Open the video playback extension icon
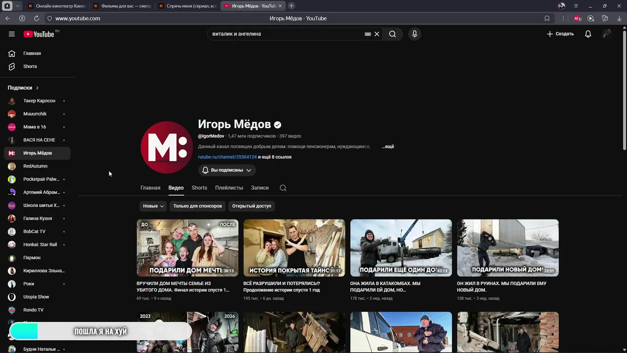Screen dimensions: 627x353 (591, 18)
